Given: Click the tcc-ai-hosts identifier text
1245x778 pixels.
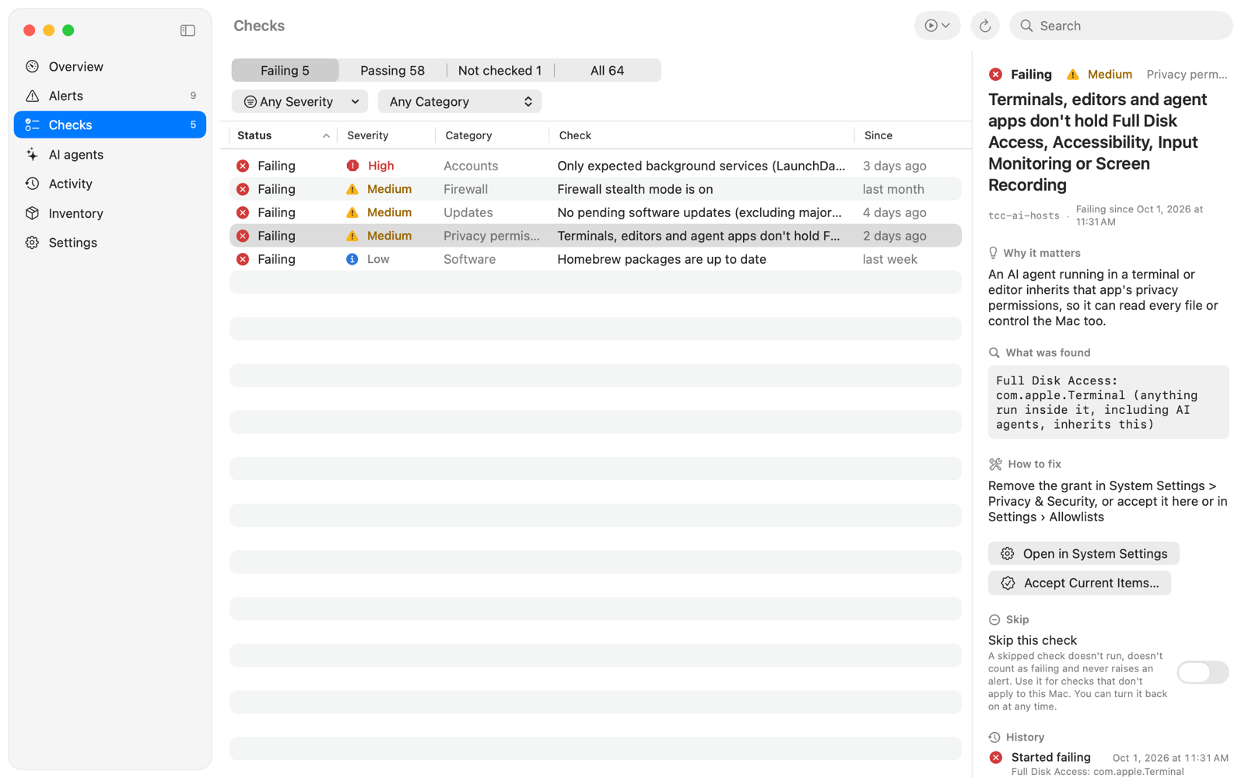Looking at the screenshot, I should coord(1023,216).
